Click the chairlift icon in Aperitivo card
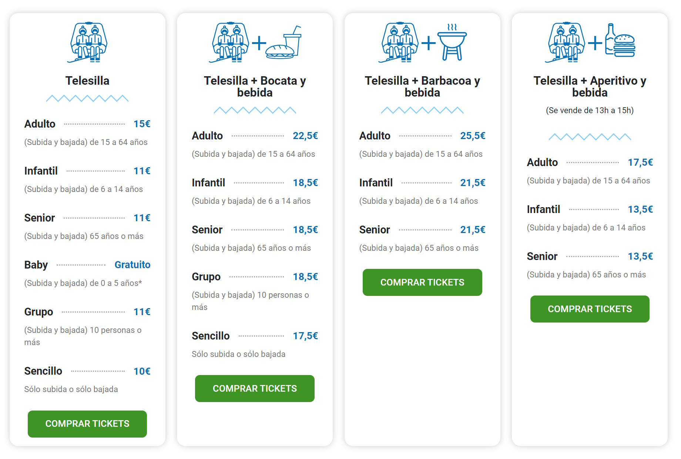Viewport: 681px width, 459px height. pos(566,42)
